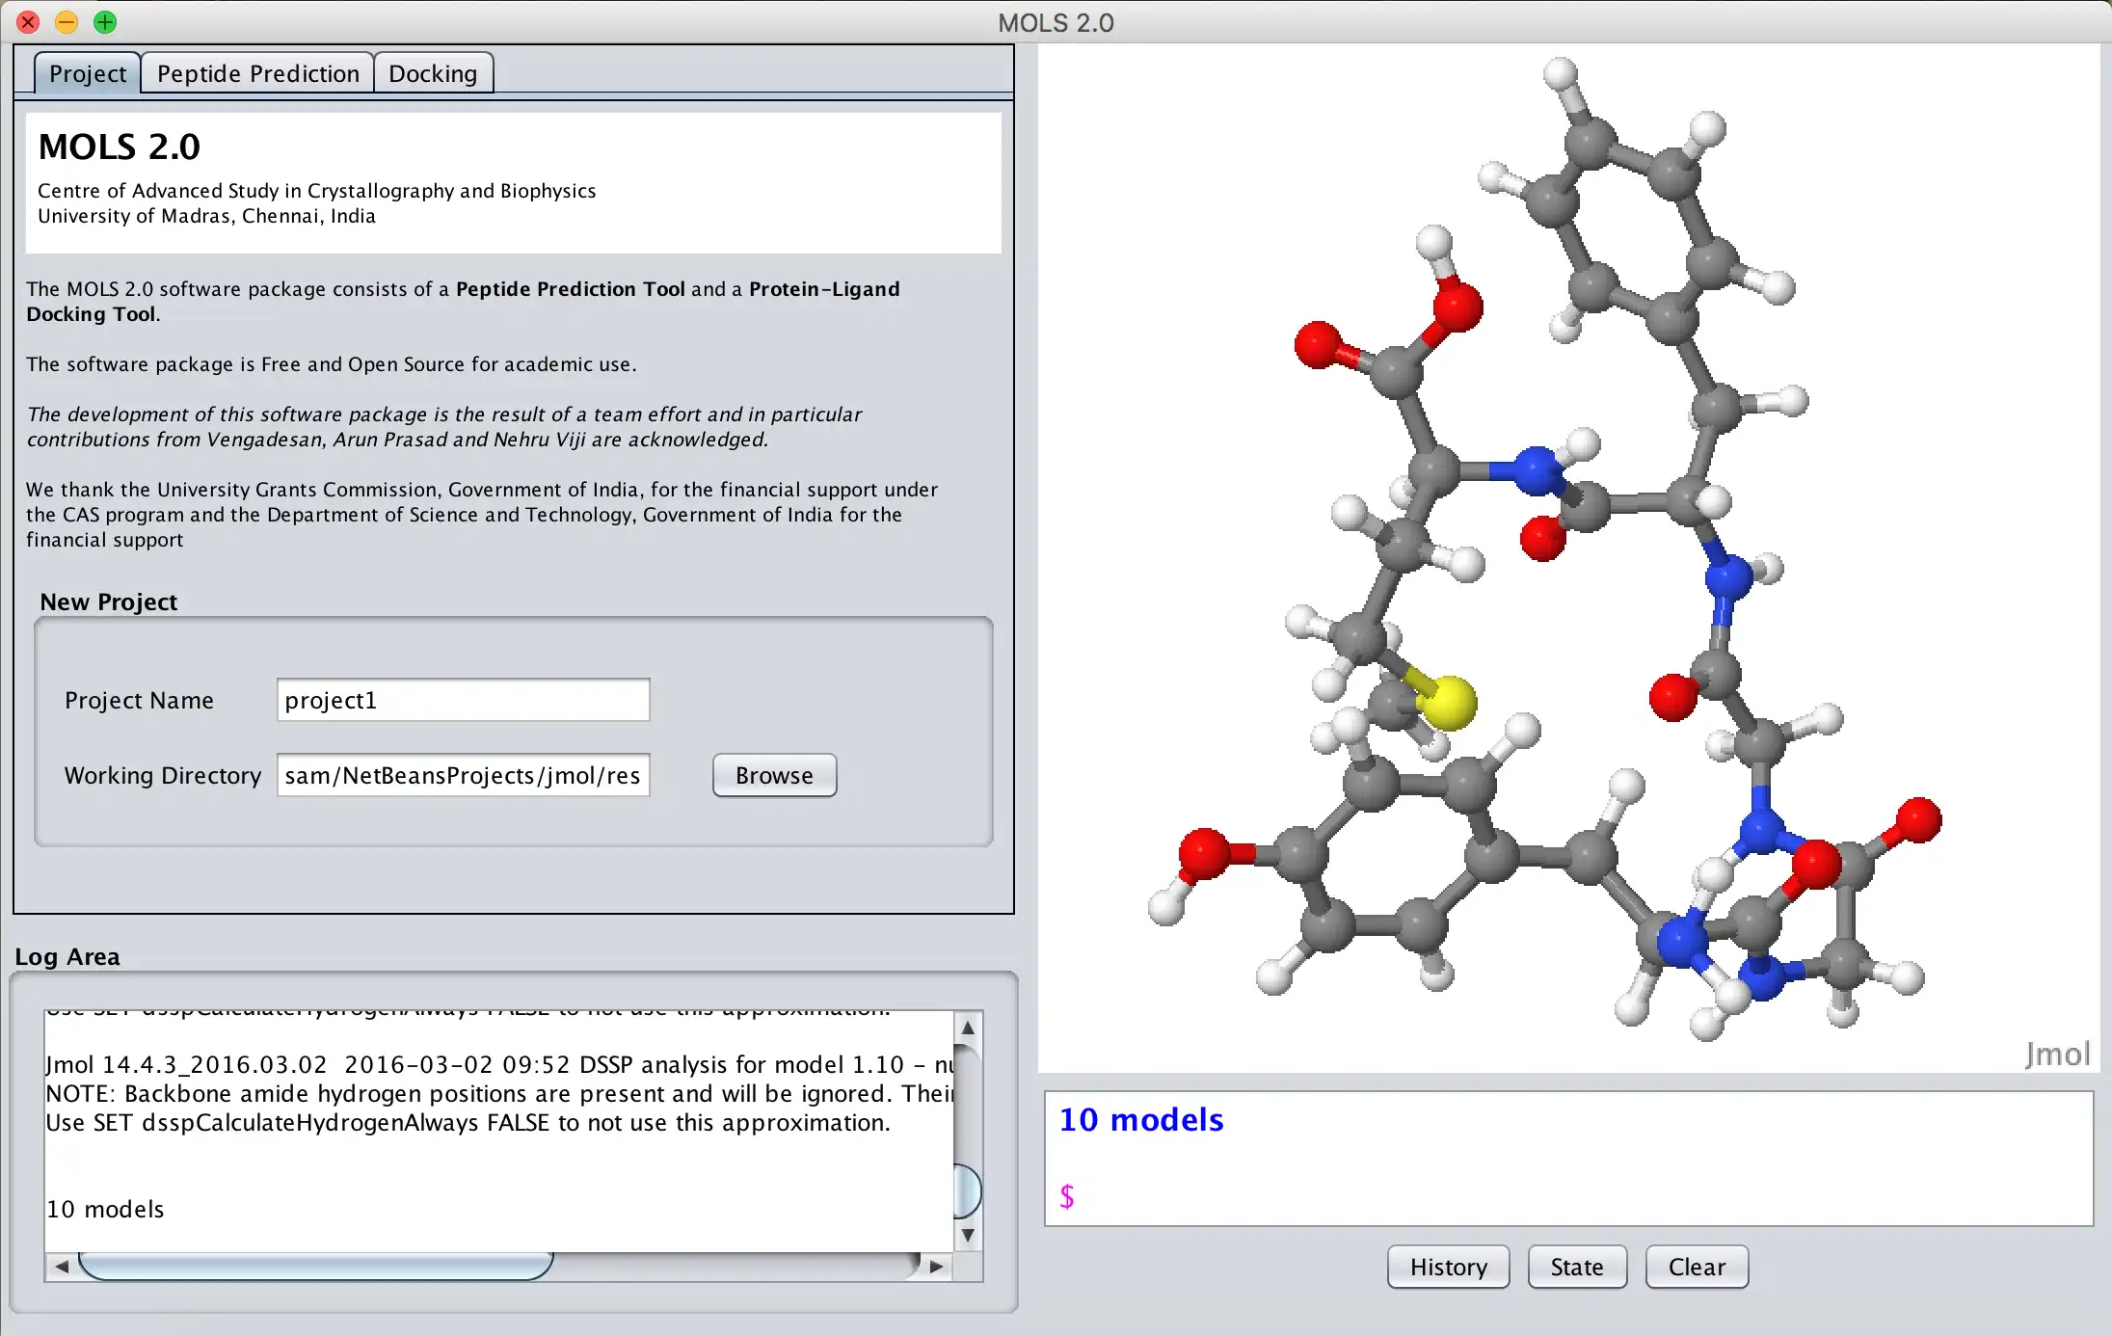Browse for a working directory

774,775
